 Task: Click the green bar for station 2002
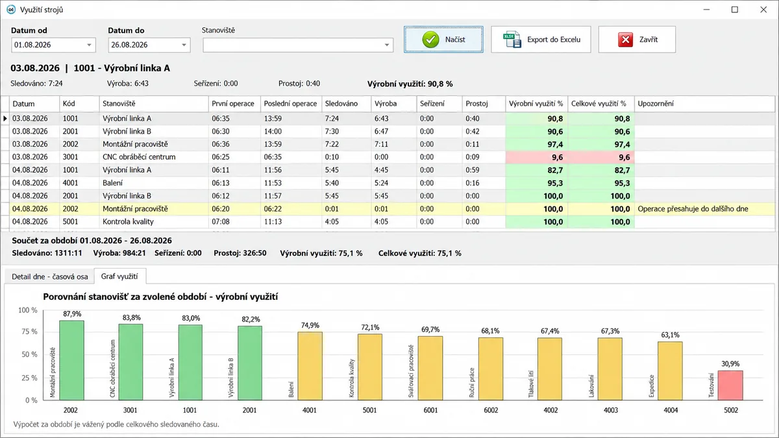(71, 360)
